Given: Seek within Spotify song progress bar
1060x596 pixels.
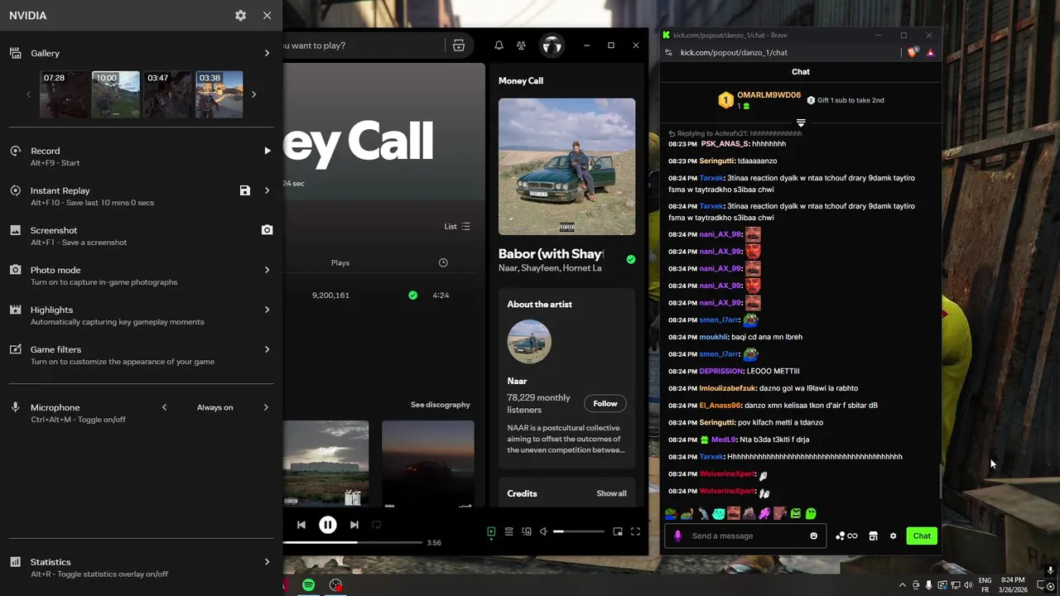Looking at the screenshot, I should coord(353,543).
